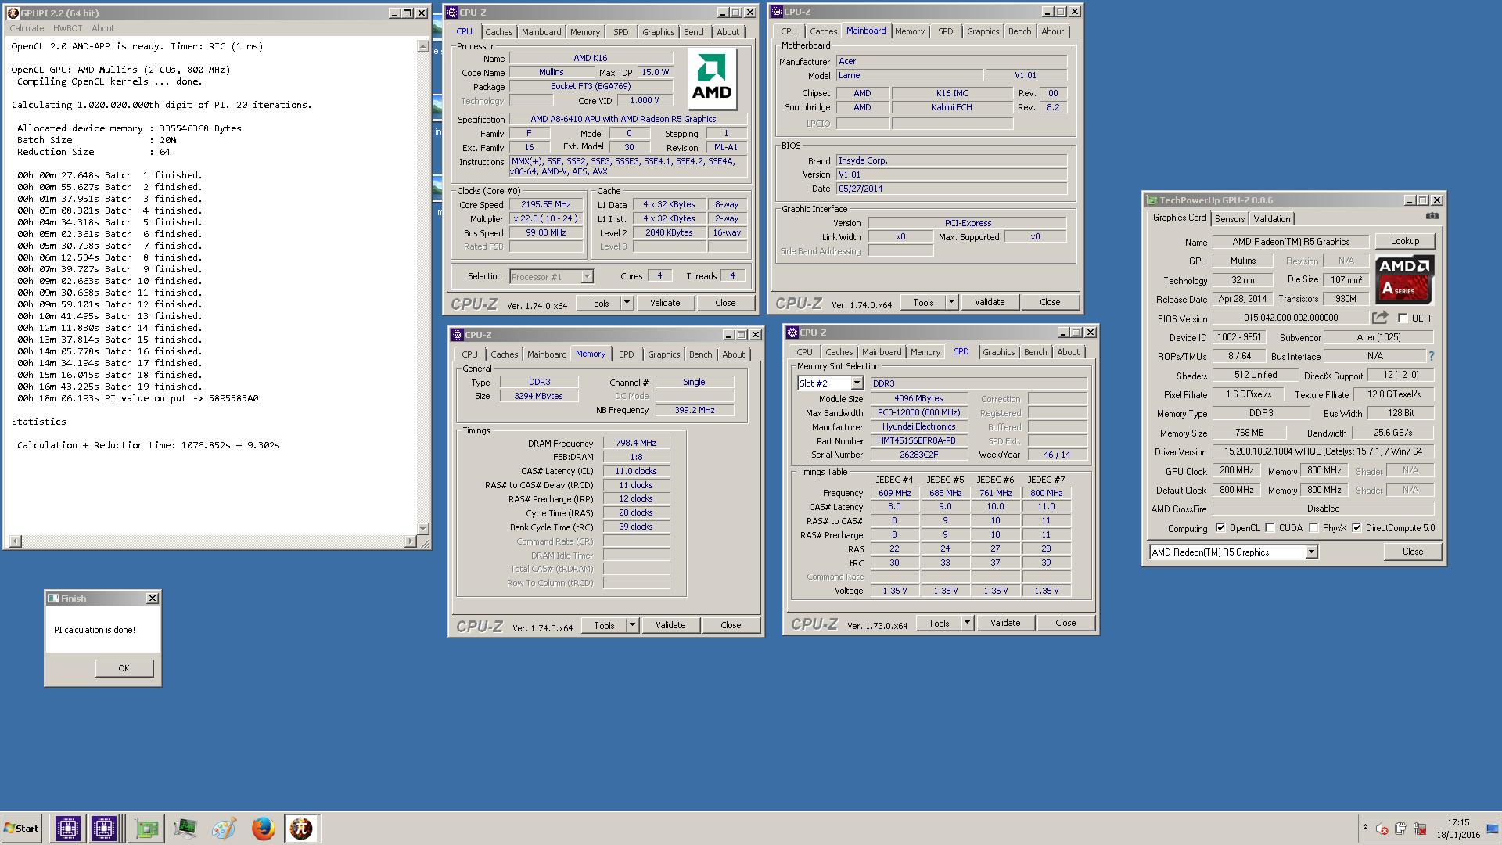
Task: Click the AMD A-Series logo in GPU-Z
Action: tap(1404, 279)
